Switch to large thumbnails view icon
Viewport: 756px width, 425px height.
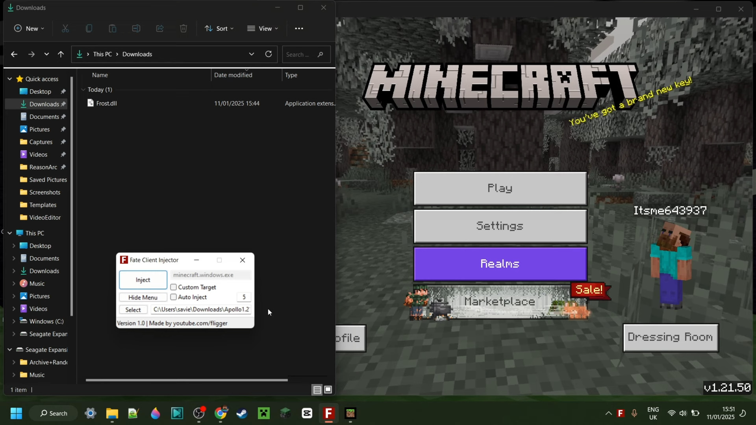[x=328, y=390]
